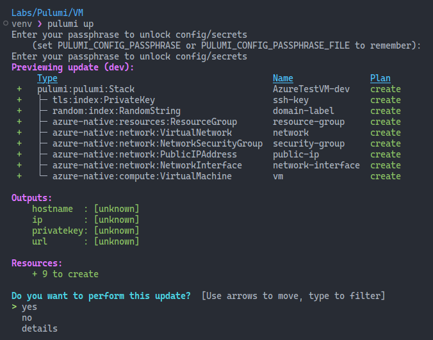433x340 pixels.
Task: Click the Plan column header
Action: tap(380, 78)
